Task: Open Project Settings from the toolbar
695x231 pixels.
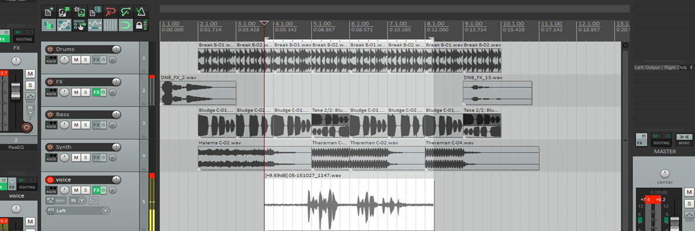Action: click(x=94, y=11)
